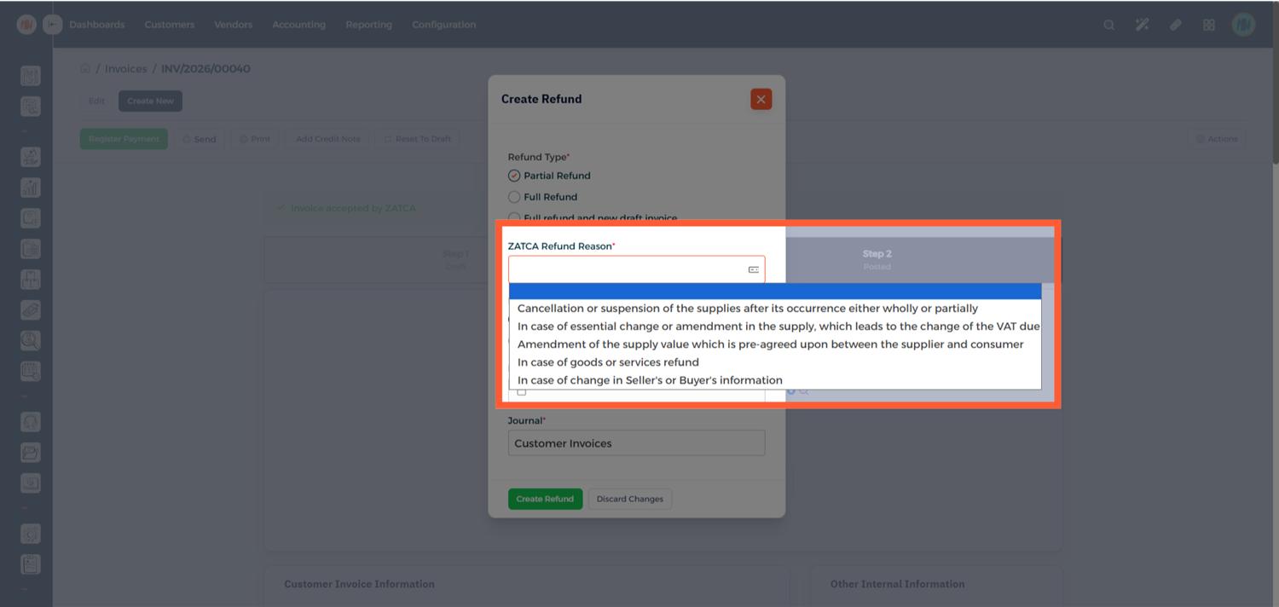The width and height of the screenshot is (1279, 607).
Task: Choose 'In case of change in Seller's or Buyer's information'
Action: coord(650,380)
